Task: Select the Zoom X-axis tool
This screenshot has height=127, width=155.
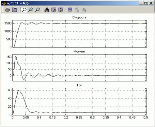Action: [x=31, y=10]
